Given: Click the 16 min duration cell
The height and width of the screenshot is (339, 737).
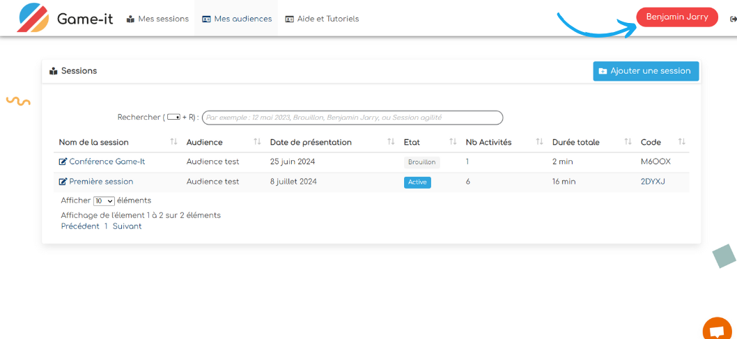Looking at the screenshot, I should pos(563,181).
